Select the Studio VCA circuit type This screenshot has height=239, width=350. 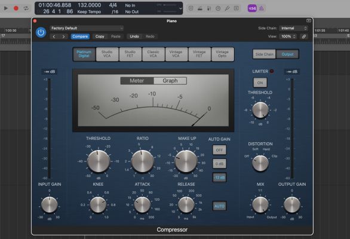(x=107, y=54)
